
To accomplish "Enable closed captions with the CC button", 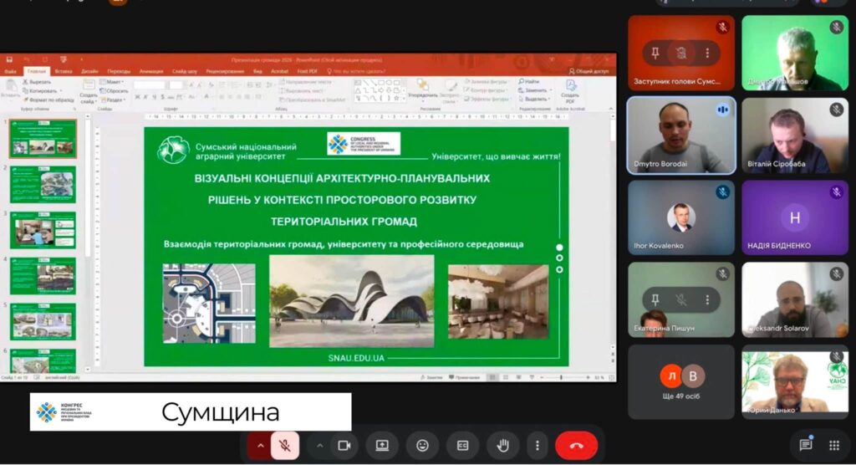I will coord(462,446).
